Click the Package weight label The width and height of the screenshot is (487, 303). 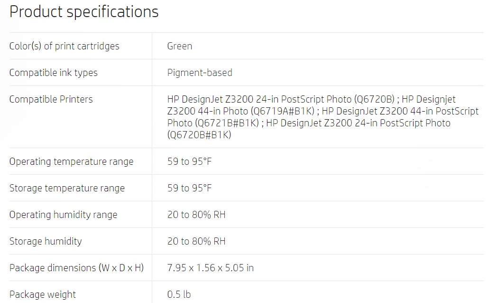(42, 294)
